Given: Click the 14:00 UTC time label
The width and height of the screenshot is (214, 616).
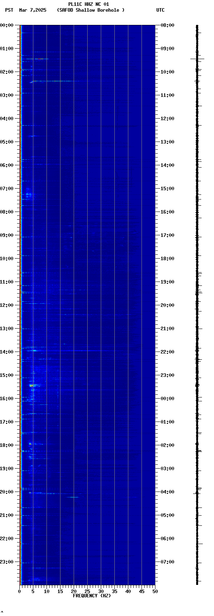Looking at the screenshot, I should pos(167,165).
